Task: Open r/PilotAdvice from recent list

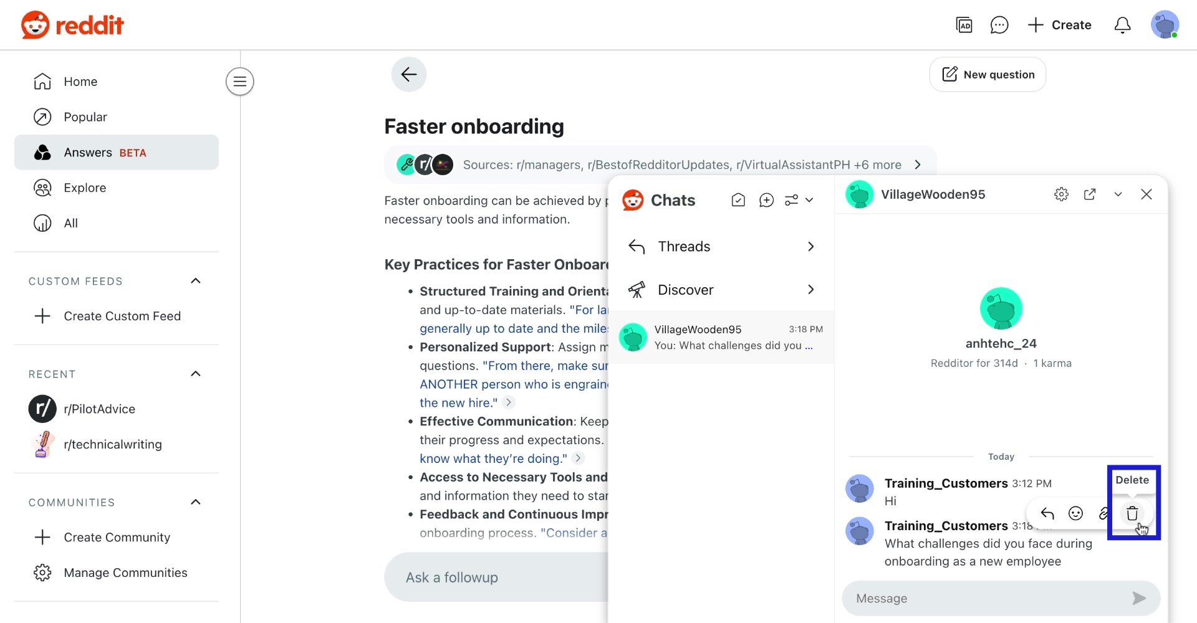Action: coord(99,409)
